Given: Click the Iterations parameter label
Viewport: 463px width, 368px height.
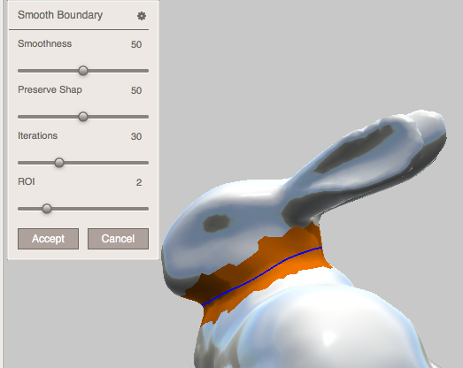Looking at the screenshot, I should click(x=37, y=135).
